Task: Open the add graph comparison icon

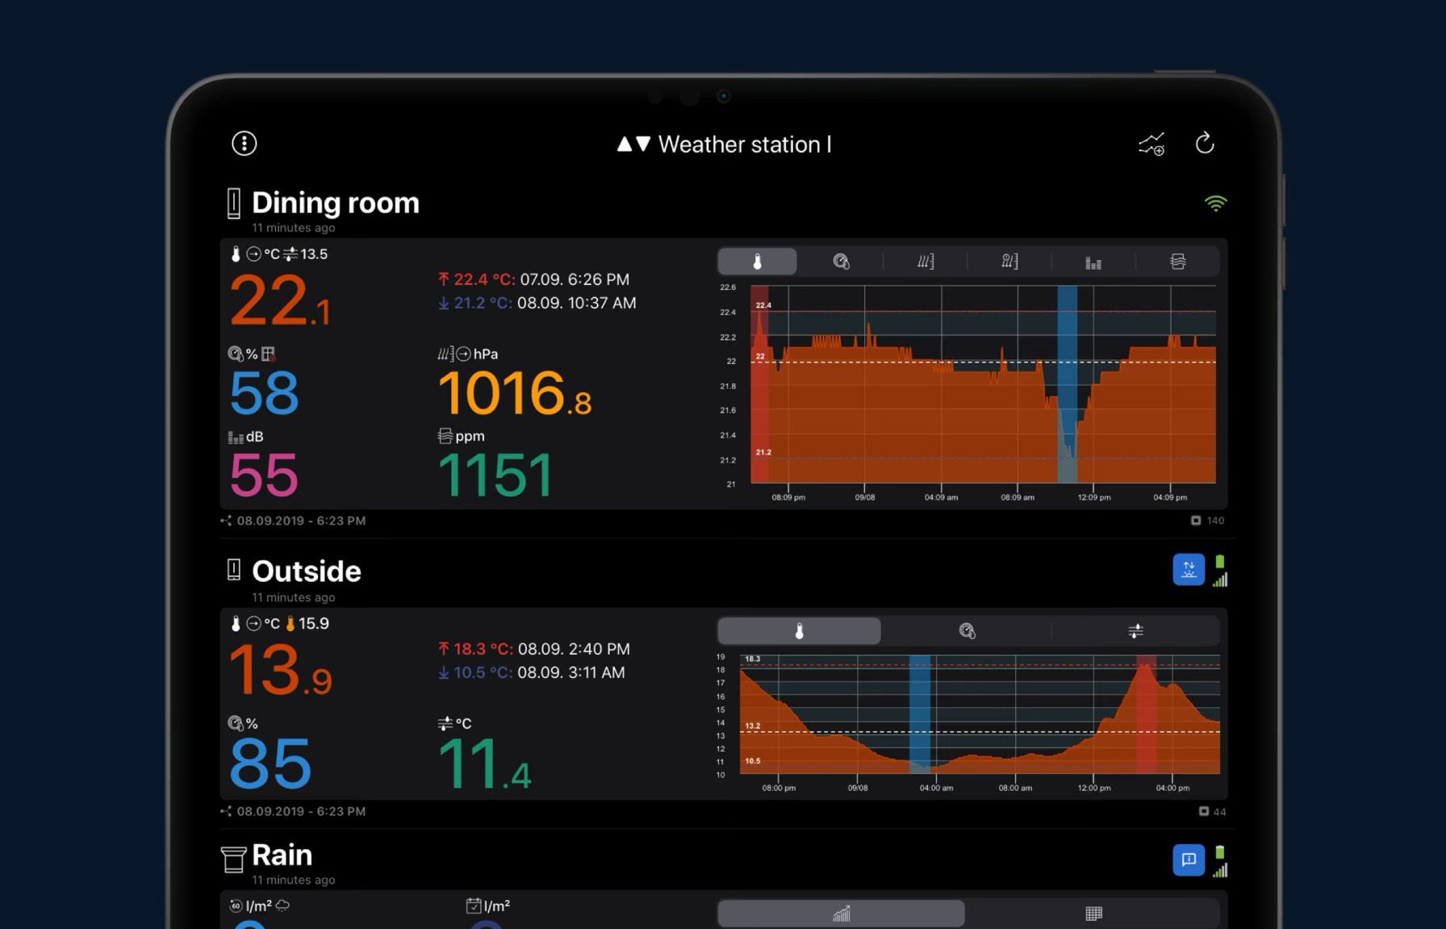Action: tap(1151, 143)
